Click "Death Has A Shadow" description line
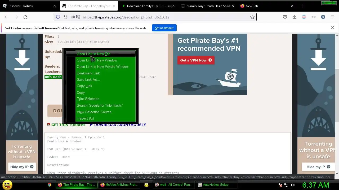 pos(64,141)
